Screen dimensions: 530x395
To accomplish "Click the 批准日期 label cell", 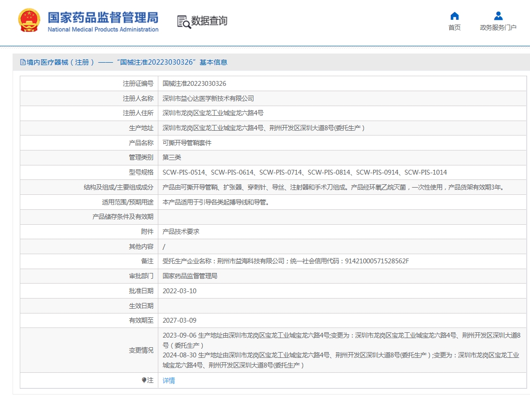I will 89,291.
